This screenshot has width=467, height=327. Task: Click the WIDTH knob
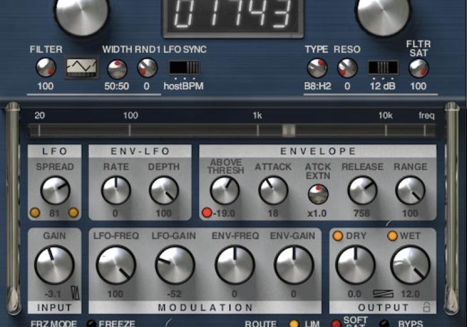click(117, 69)
